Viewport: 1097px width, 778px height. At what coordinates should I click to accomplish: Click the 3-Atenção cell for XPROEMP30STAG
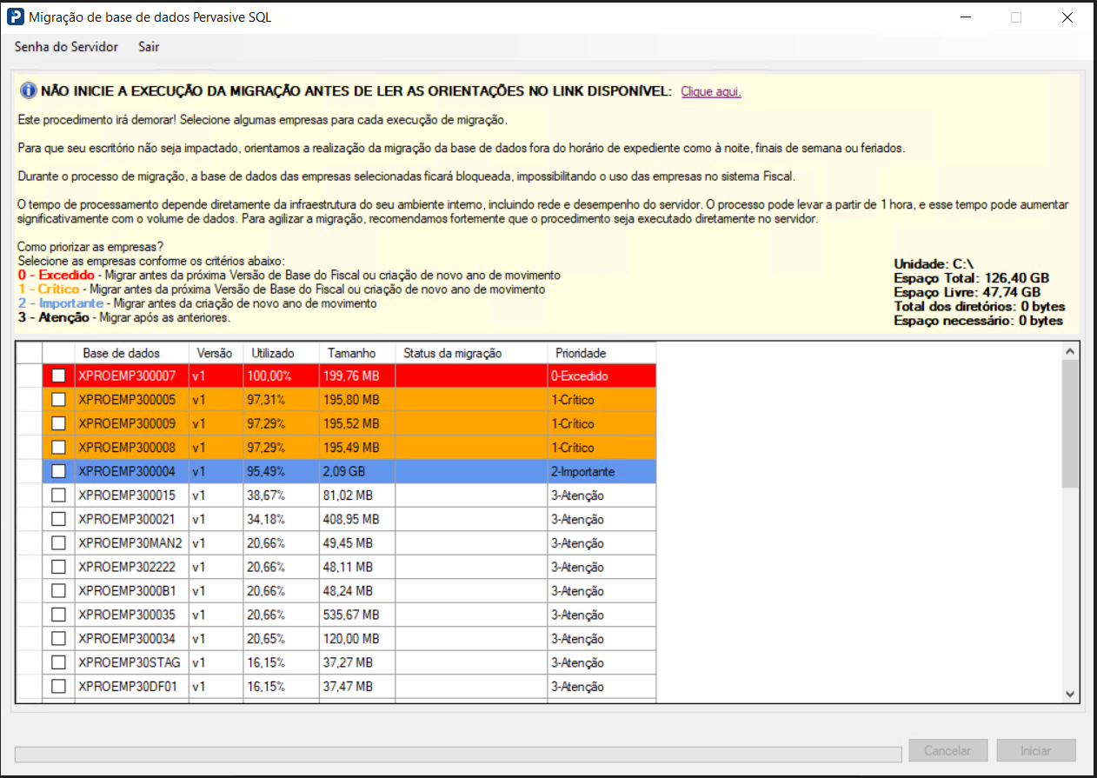click(x=602, y=662)
